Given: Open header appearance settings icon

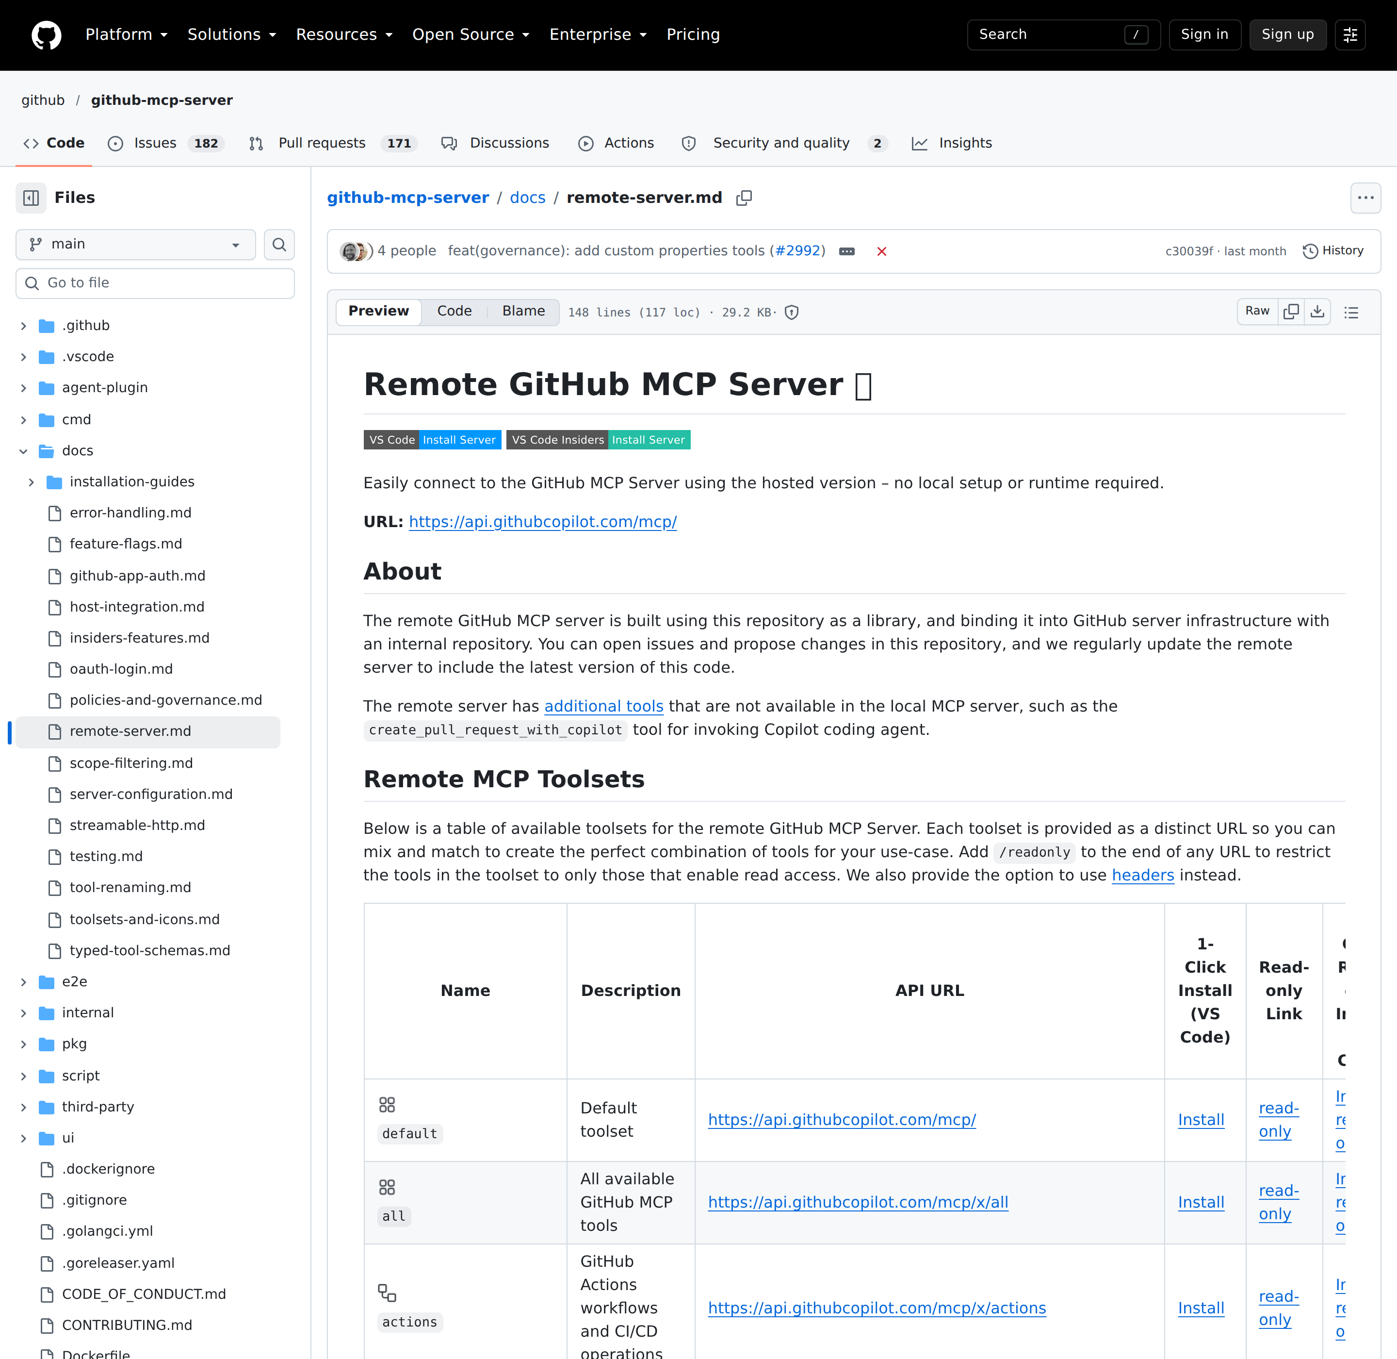Looking at the screenshot, I should coord(1350,35).
